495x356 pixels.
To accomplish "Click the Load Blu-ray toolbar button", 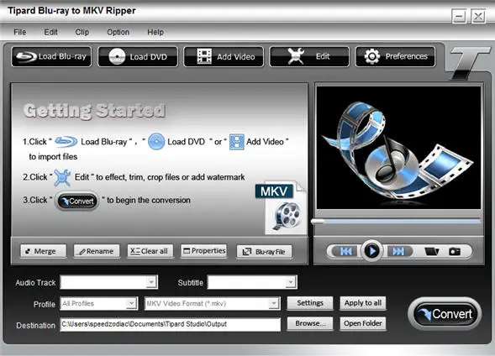I will point(51,56).
